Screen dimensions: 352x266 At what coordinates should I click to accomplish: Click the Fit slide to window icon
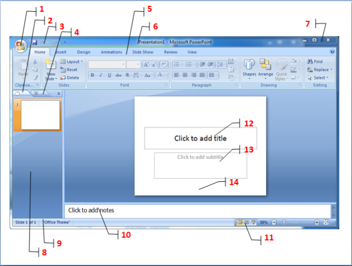click(x=325, y=222)
